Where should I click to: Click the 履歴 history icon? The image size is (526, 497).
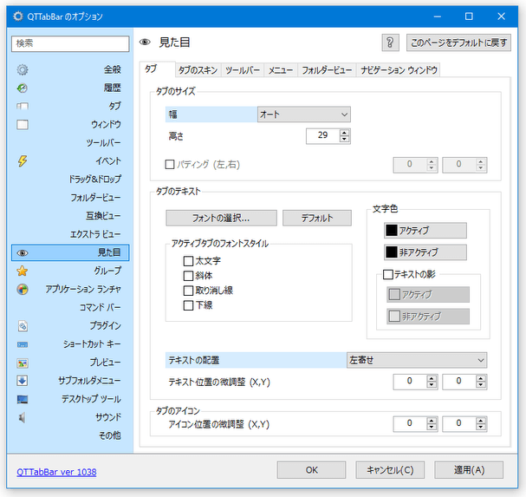click(x=23, y=88)
